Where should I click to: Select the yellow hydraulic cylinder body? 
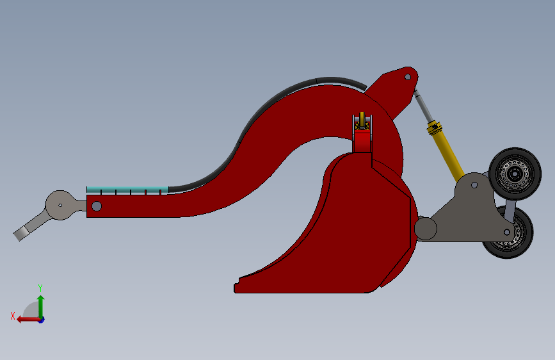point(446,150)
